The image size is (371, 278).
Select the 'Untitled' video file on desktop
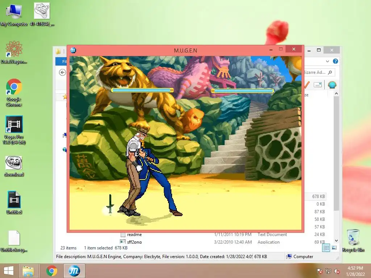tap(14, 203)
